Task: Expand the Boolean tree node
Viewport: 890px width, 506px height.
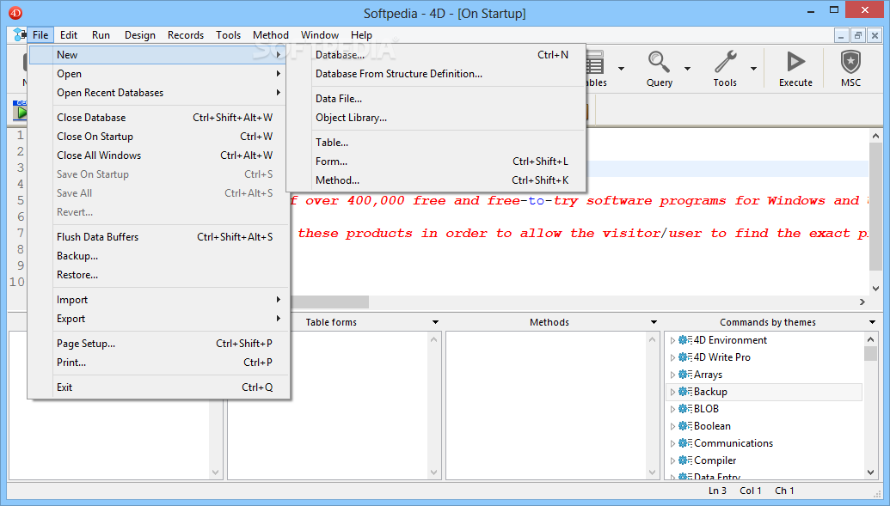Action: [x=672, y=426]
